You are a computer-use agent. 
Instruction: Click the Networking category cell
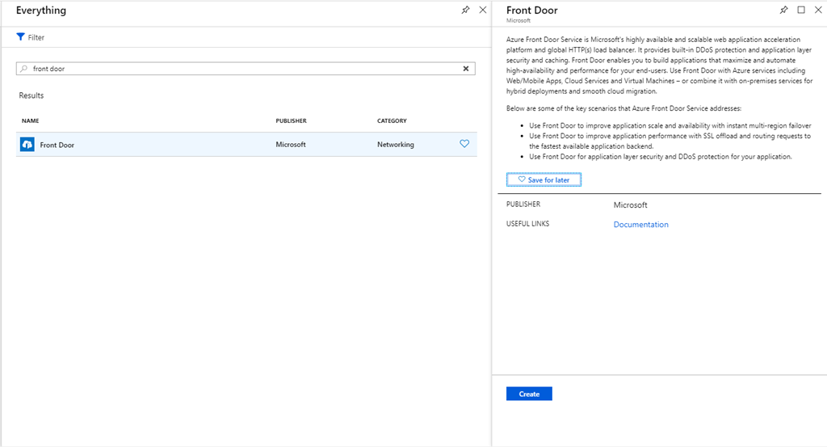(x=396, y=144)
